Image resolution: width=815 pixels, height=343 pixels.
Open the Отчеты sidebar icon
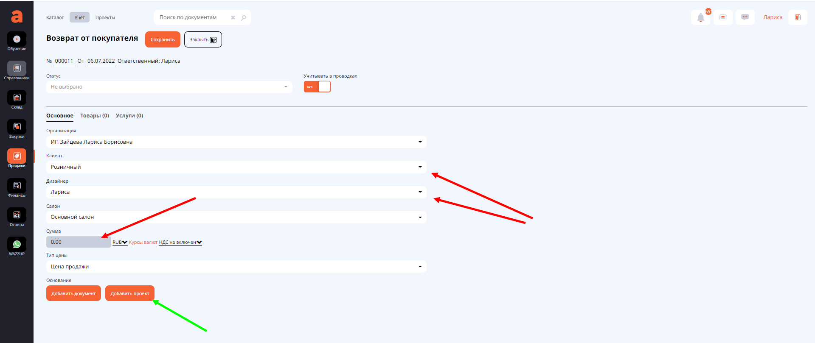pyautogui.click(x=17, y=215)
